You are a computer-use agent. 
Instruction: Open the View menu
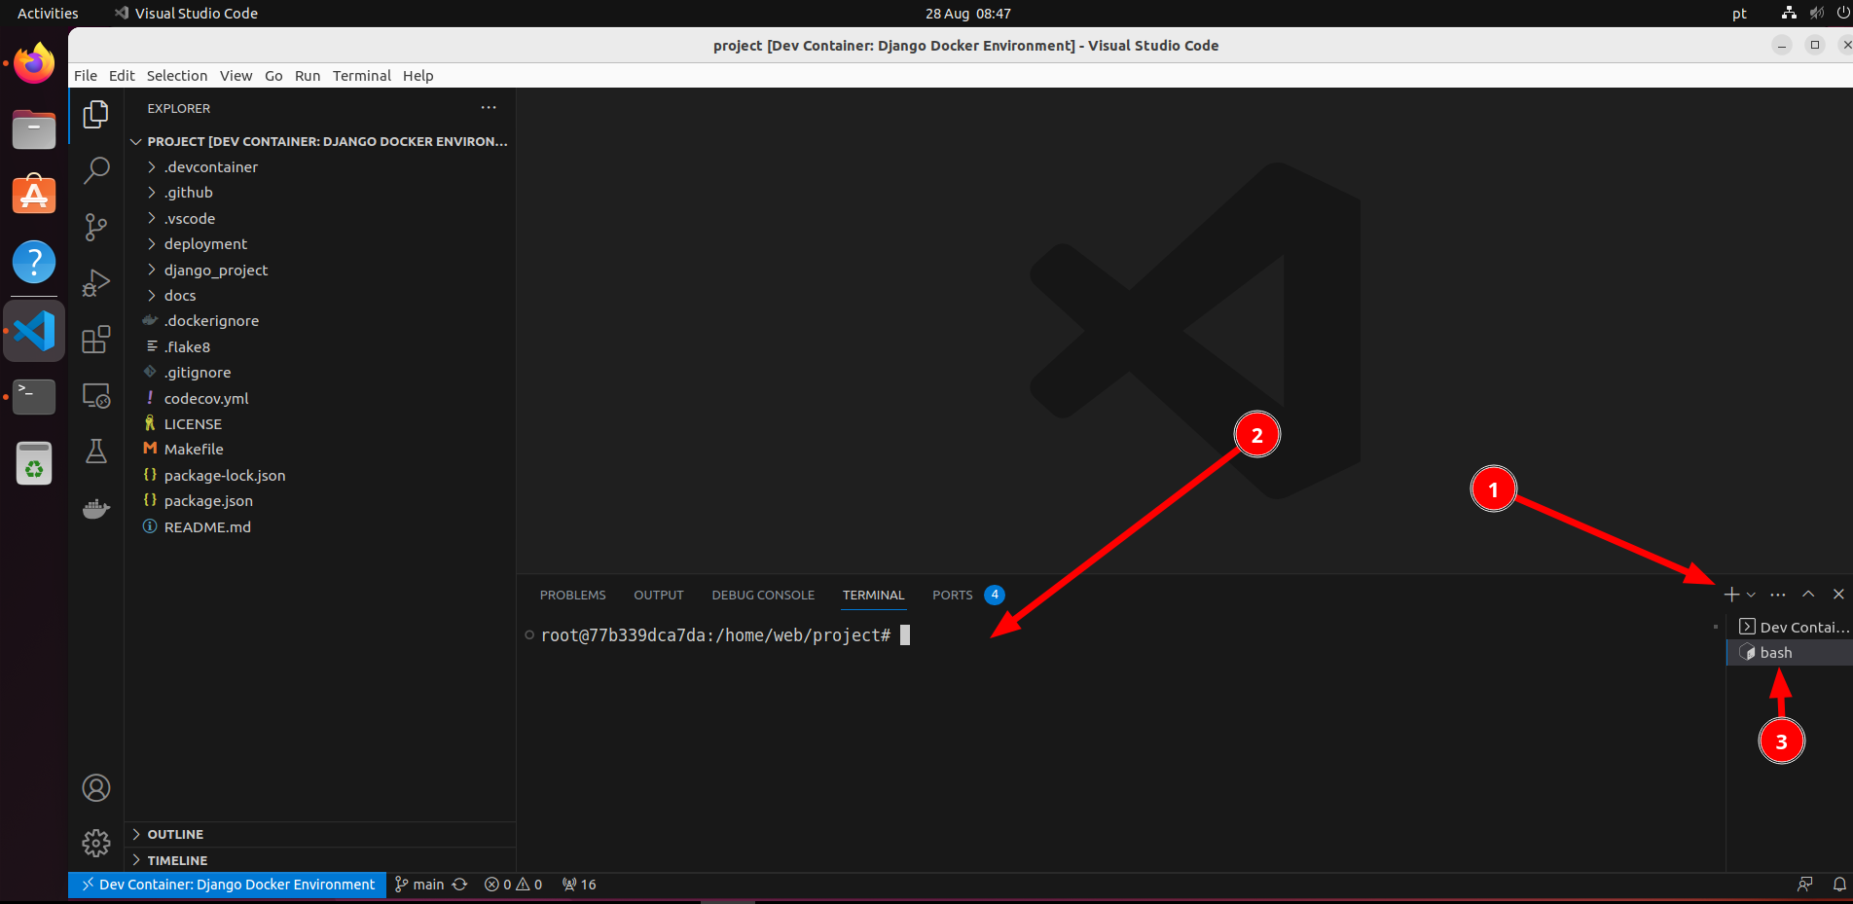[x=236, y=76]
